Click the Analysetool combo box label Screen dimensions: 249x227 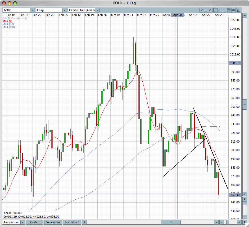[11, 222]
